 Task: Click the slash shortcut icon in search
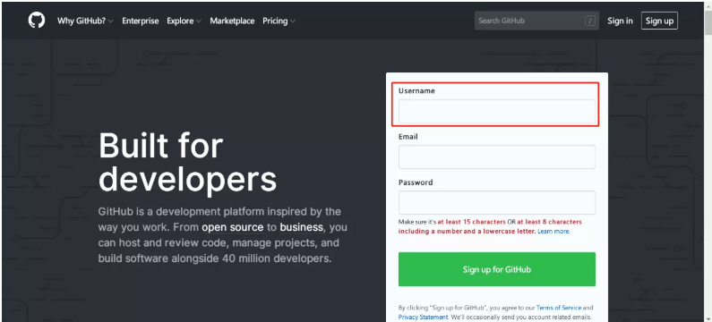[x=590, y=21]
